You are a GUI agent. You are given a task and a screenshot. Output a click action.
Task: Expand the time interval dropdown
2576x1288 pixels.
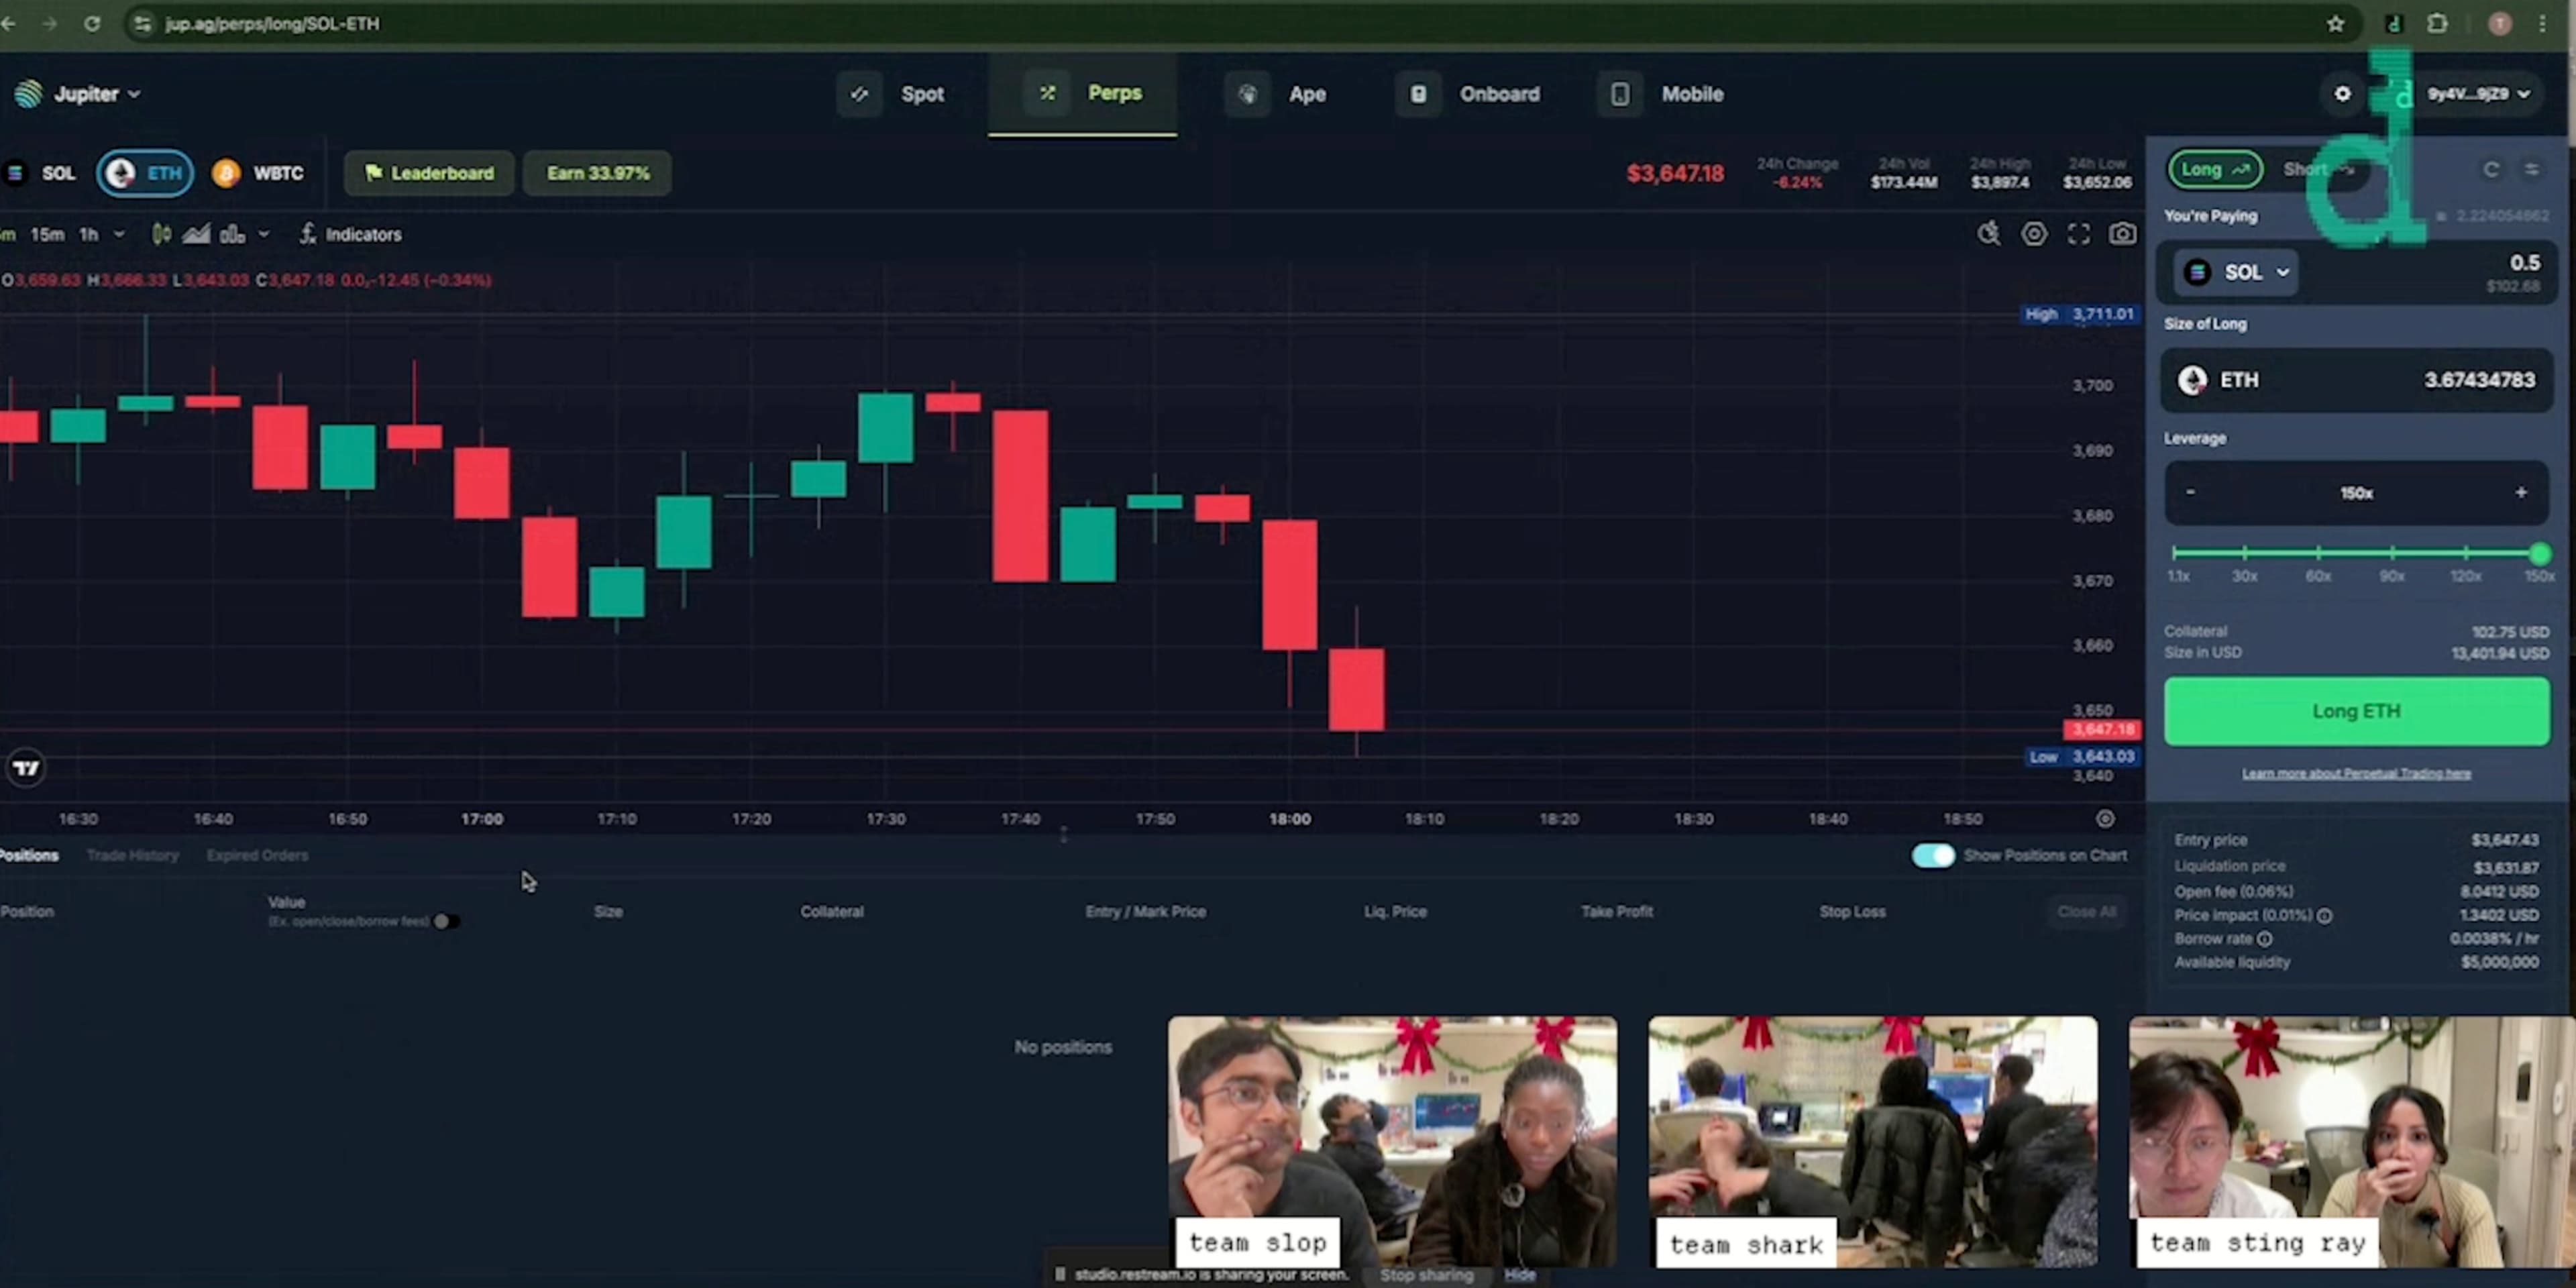(119, 234)
